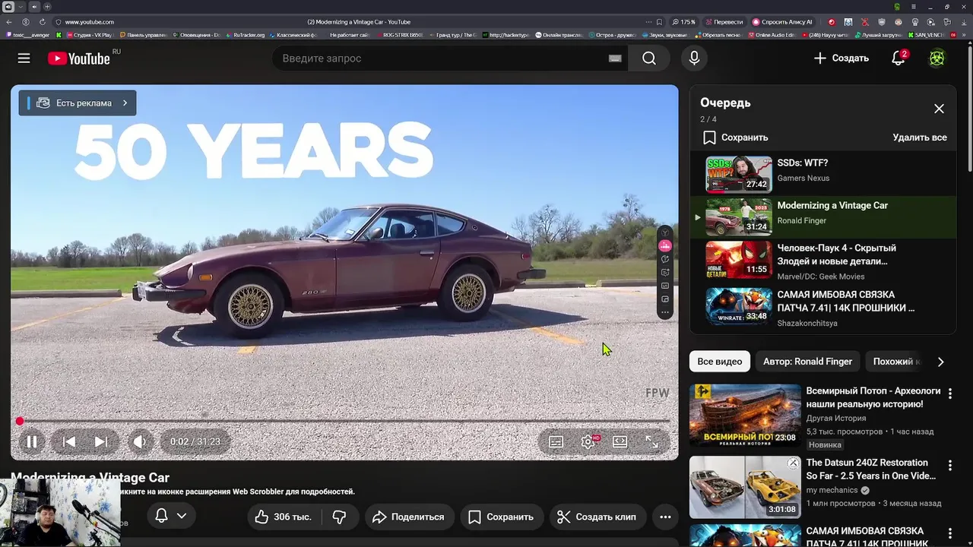This screenshot has width=973, height=547.
Task: Open more actions three-dots below video
Action: coord(665,517)
